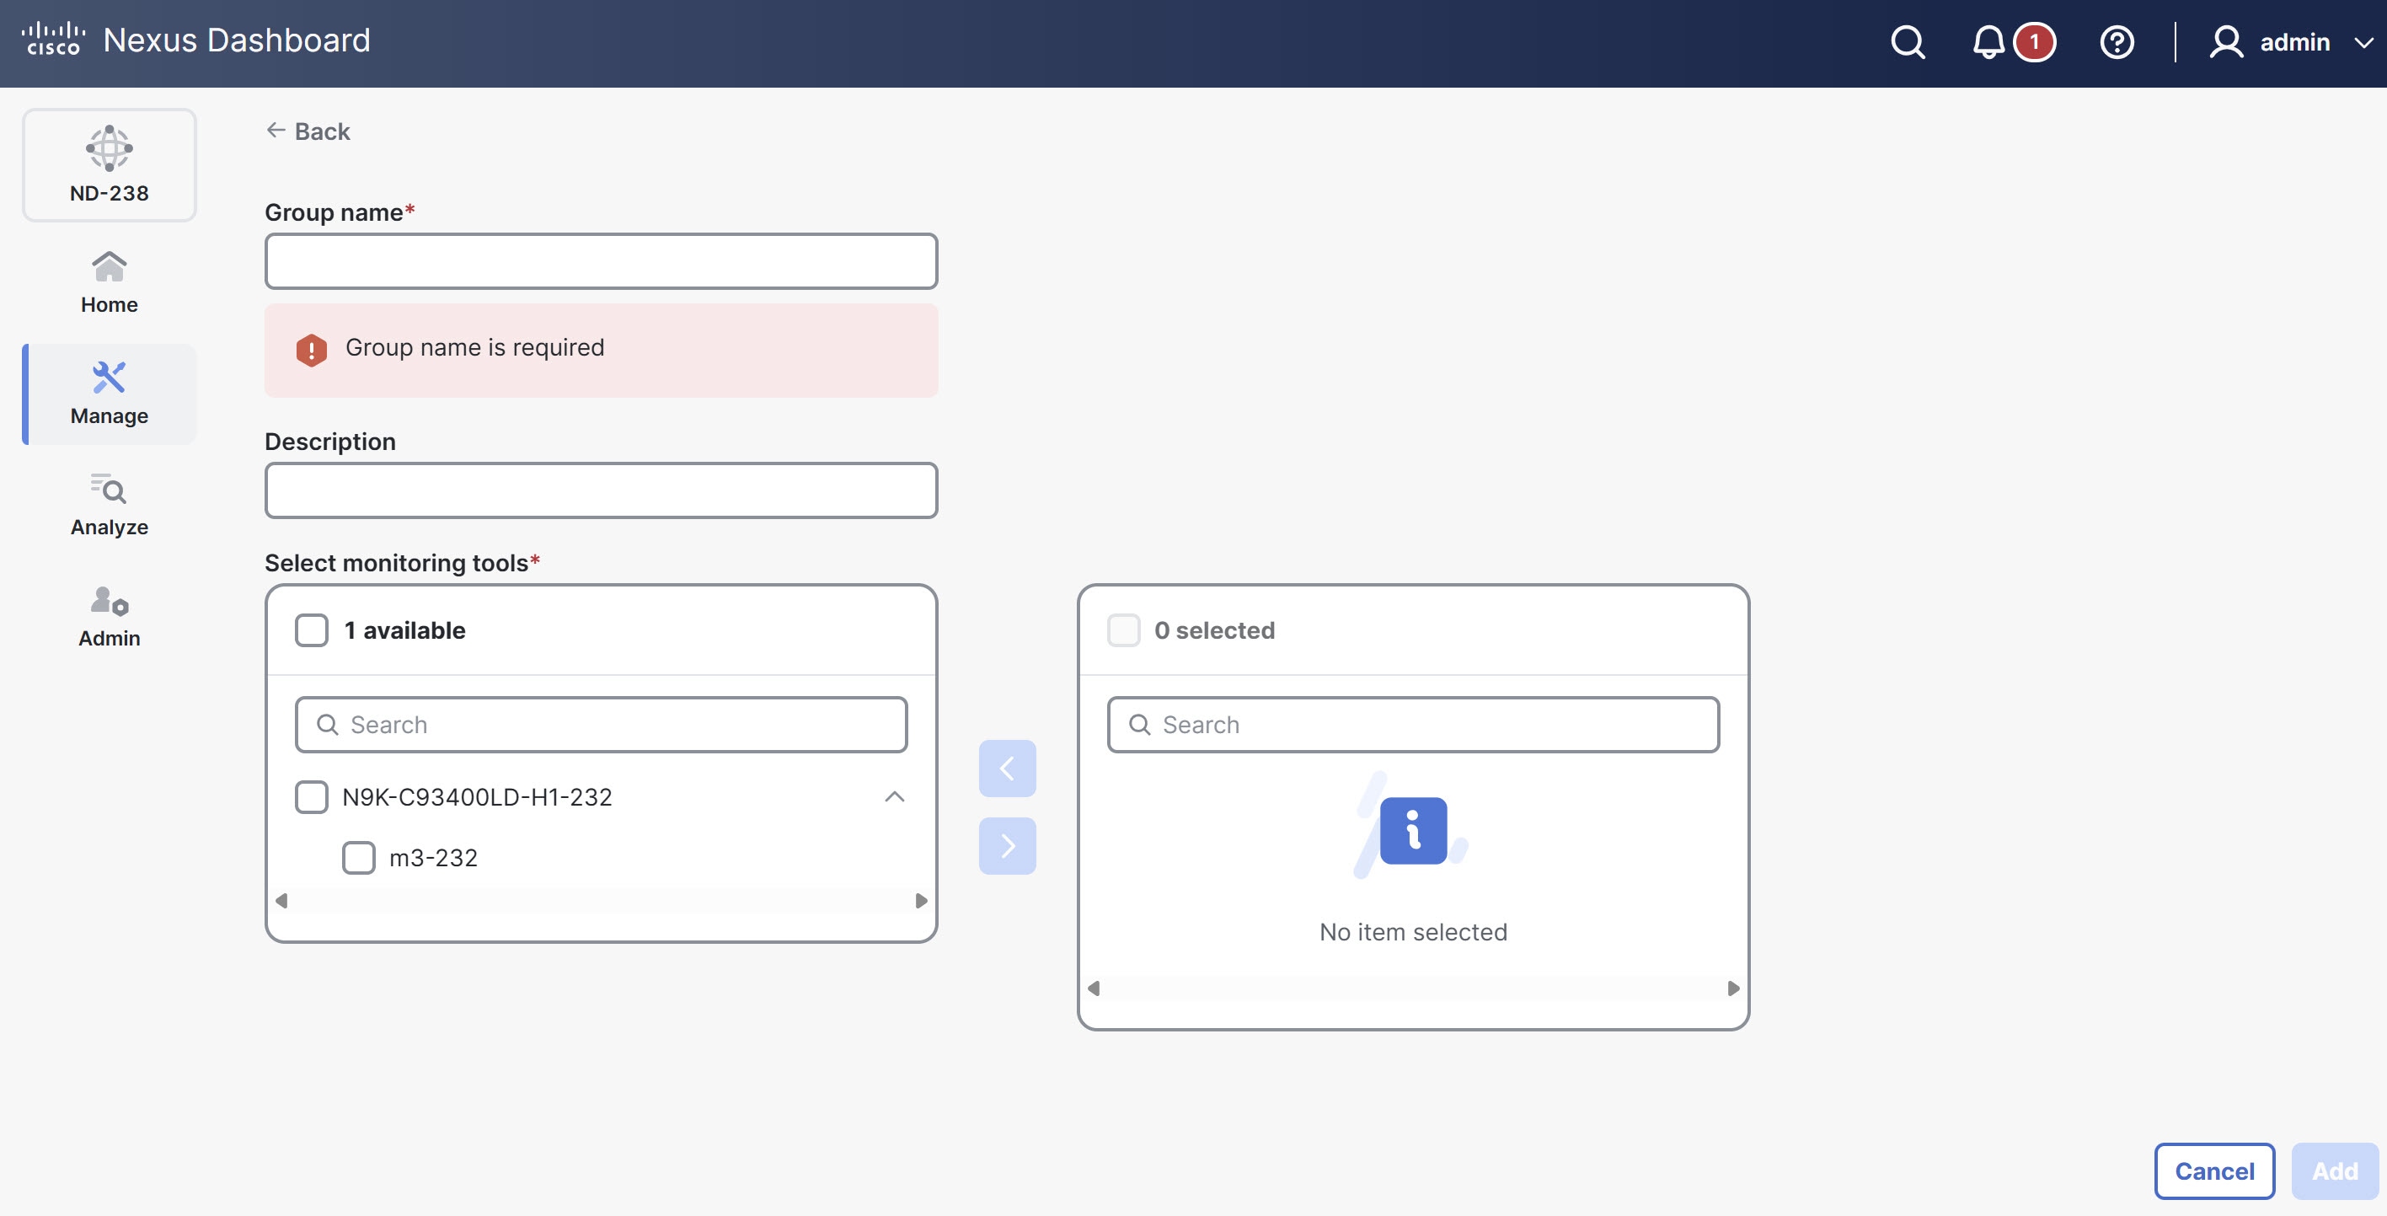
Task: Open the ND-238 cluster icon in sidebar
Action: [x=109, y=148]
